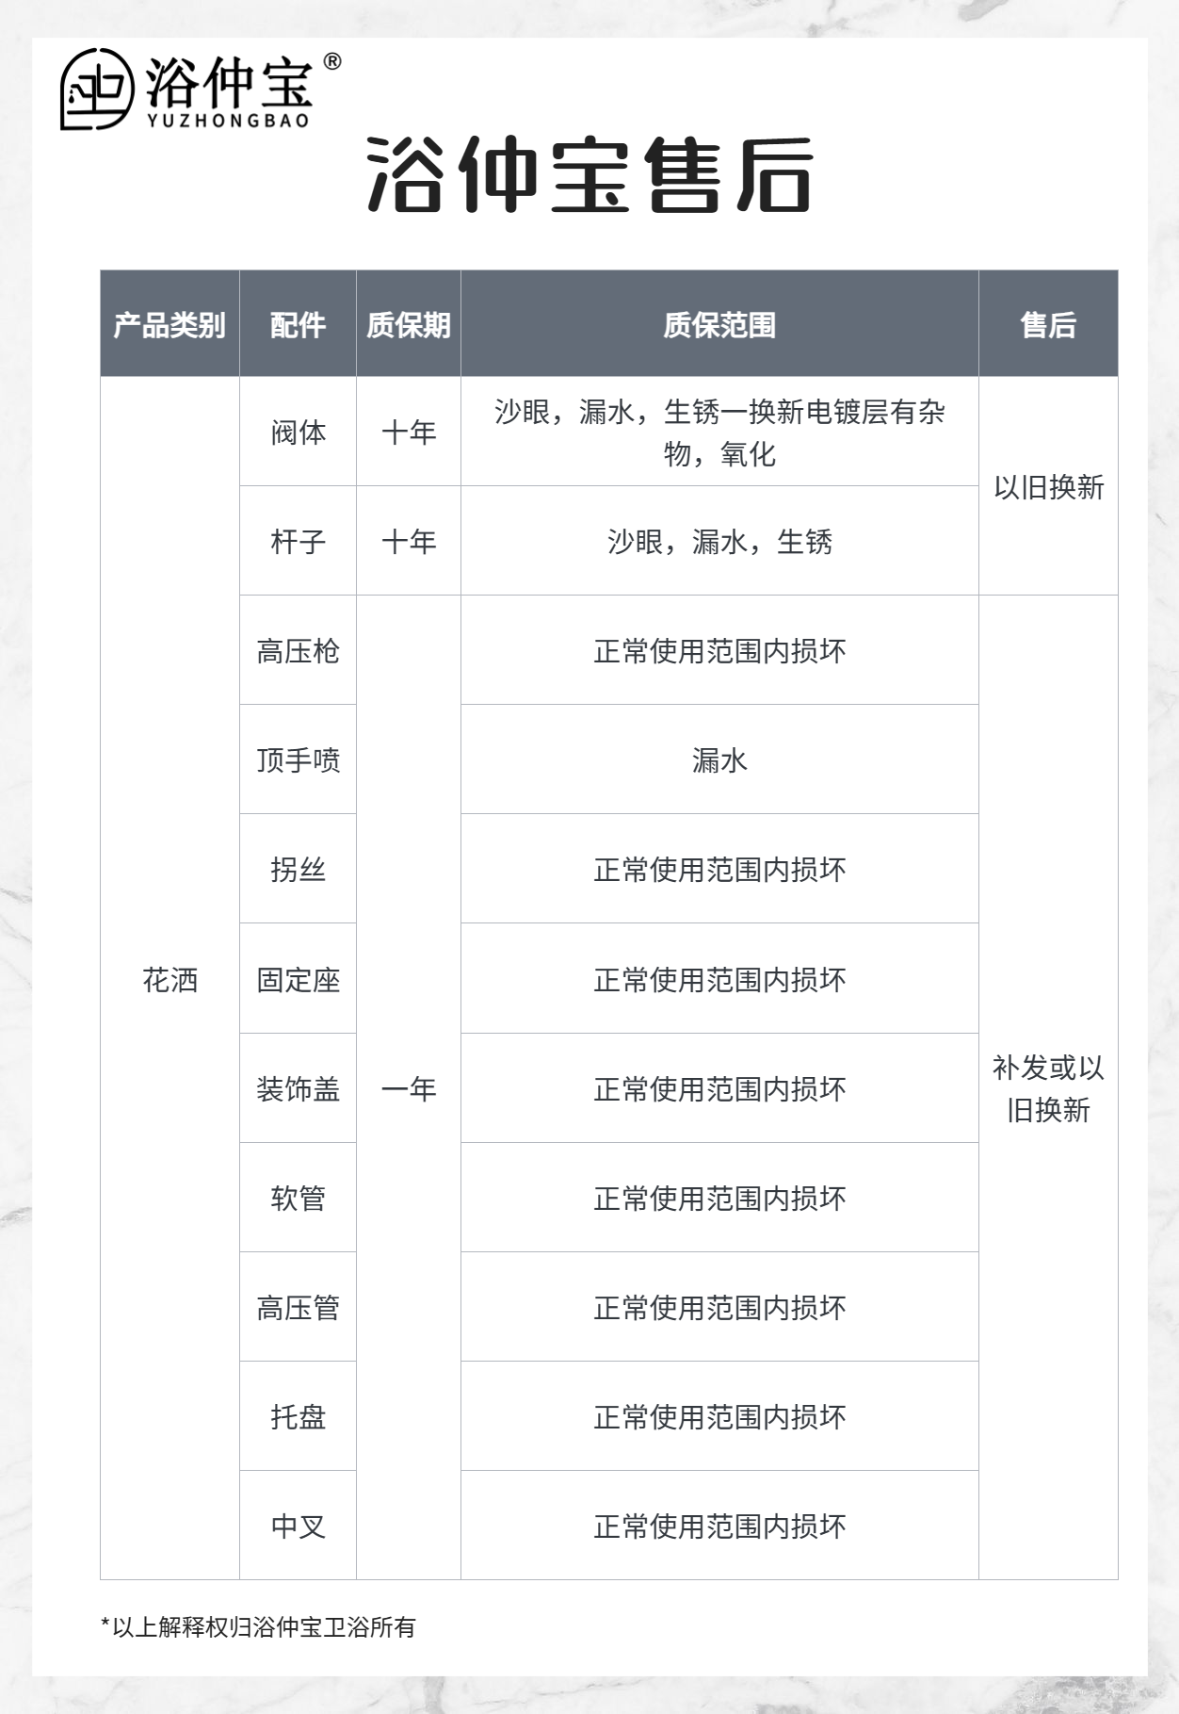Screen dimensions: 1179x1714
Task: Select the 高压管 cell
Action: (298, 1308)
